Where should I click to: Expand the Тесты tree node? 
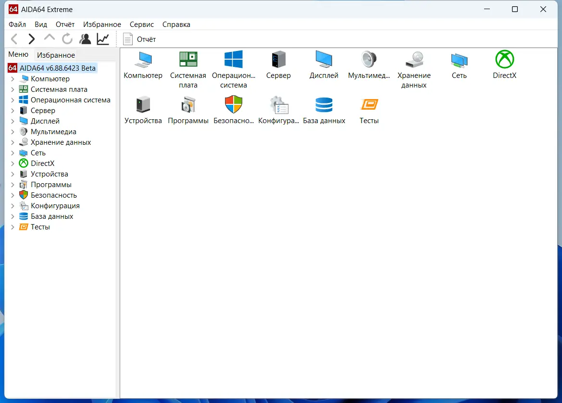coord(12,227)
